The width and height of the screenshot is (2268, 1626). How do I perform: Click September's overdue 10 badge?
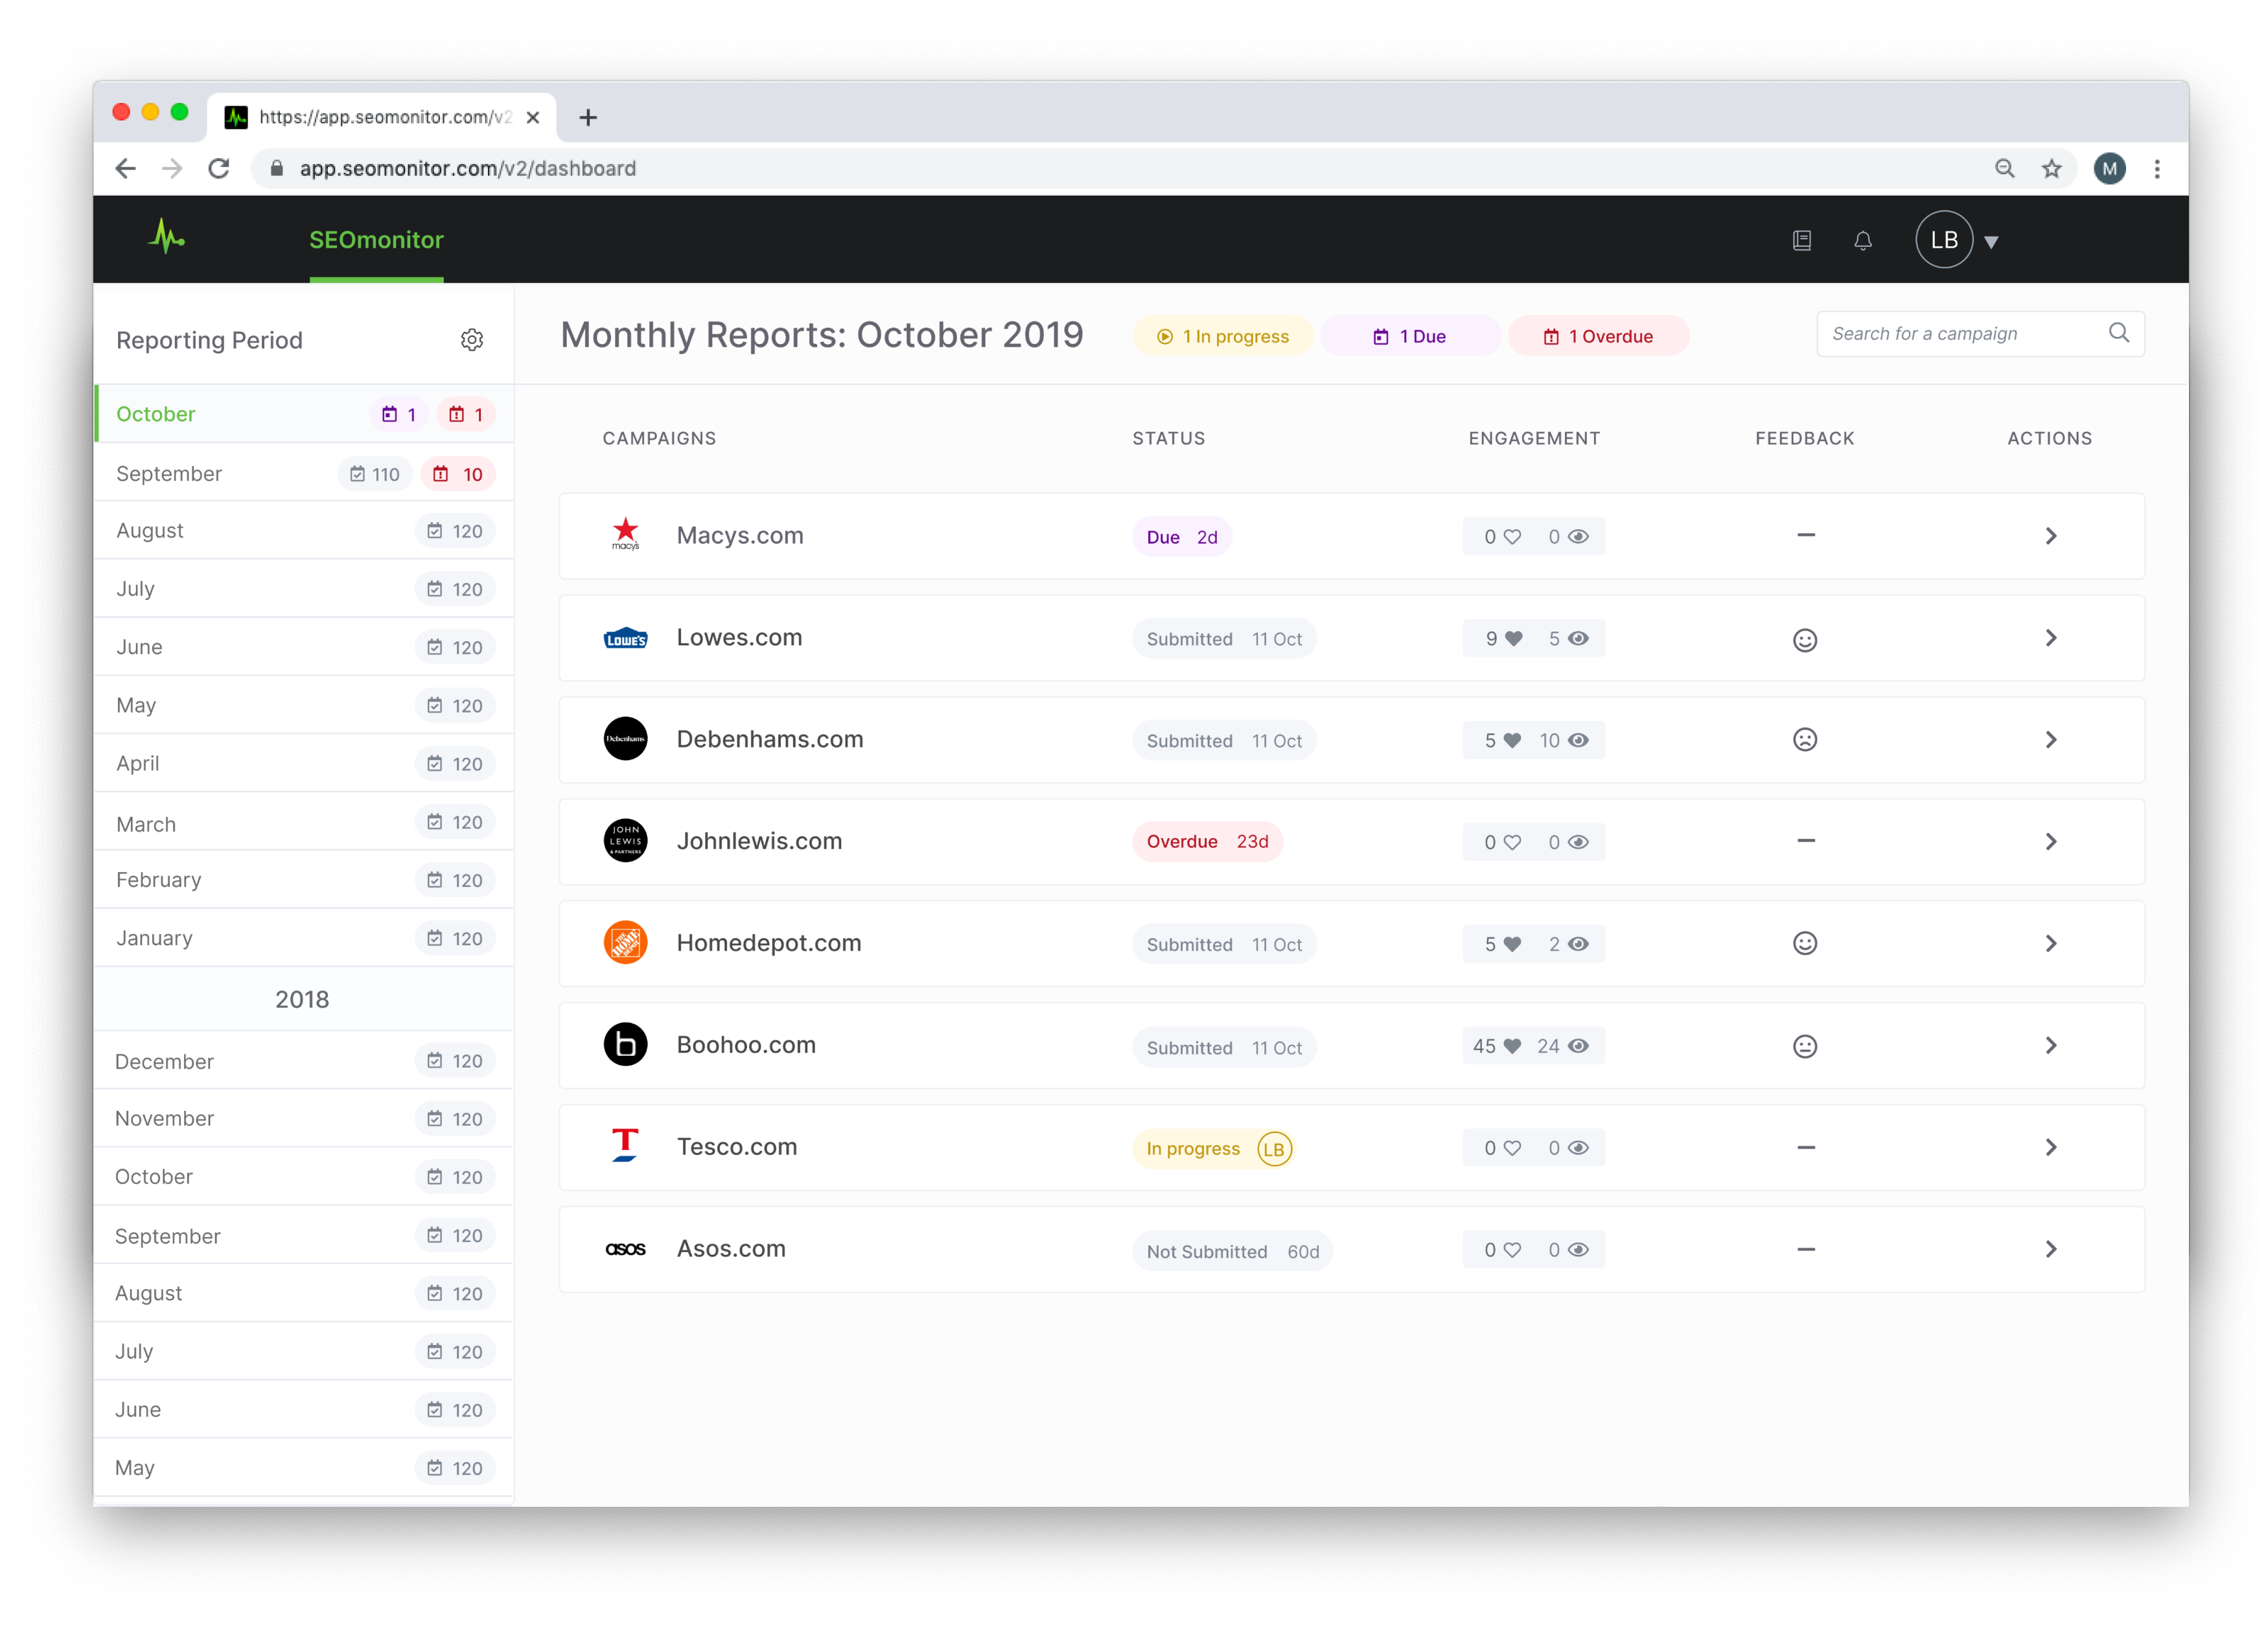pos(459,474)
